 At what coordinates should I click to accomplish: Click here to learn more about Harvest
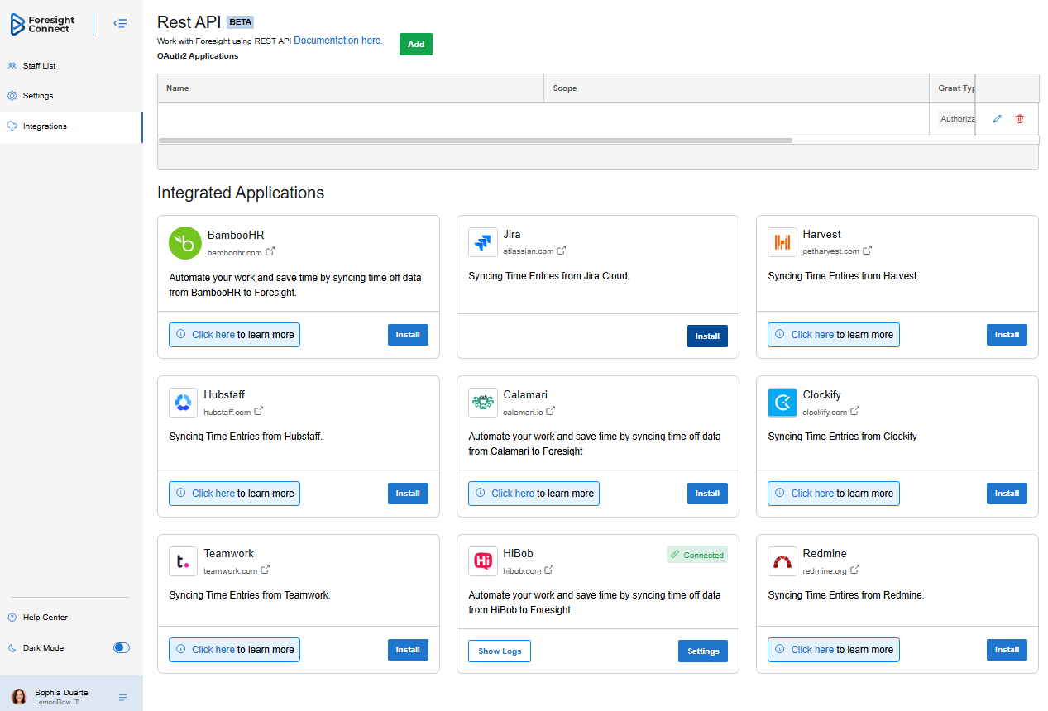click(x=834, y=335)
